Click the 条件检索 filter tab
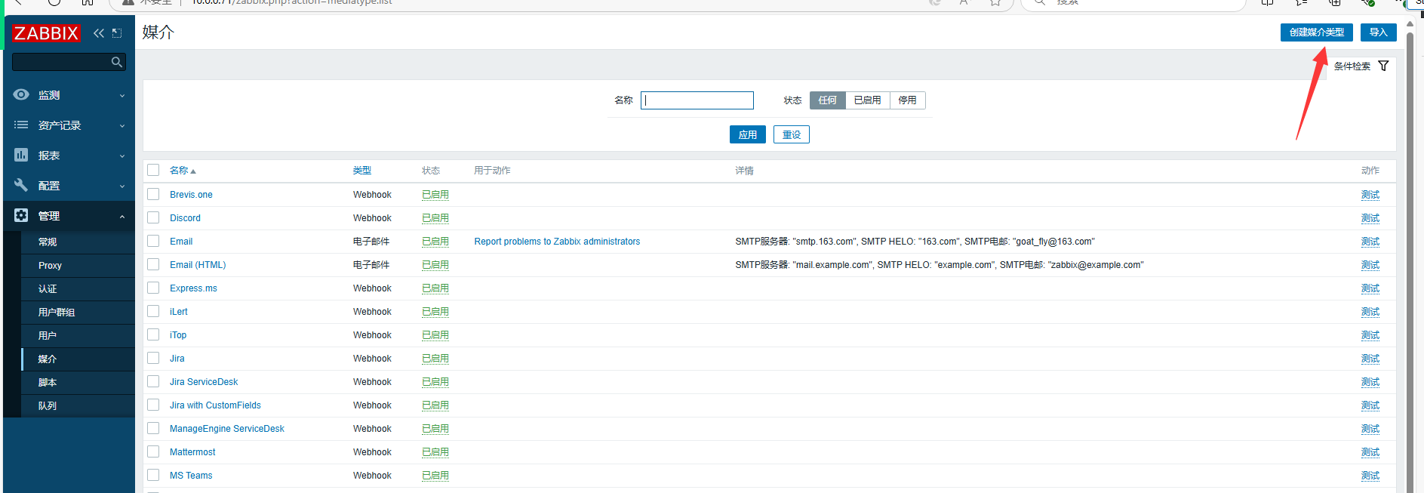 click(1361, 66)
